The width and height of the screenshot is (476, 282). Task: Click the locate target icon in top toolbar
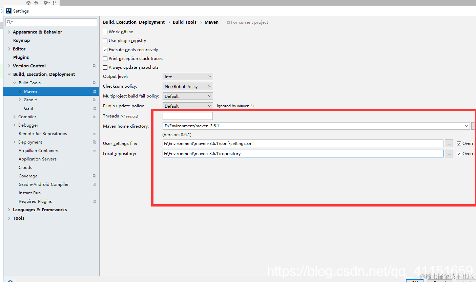pos(28,3)
